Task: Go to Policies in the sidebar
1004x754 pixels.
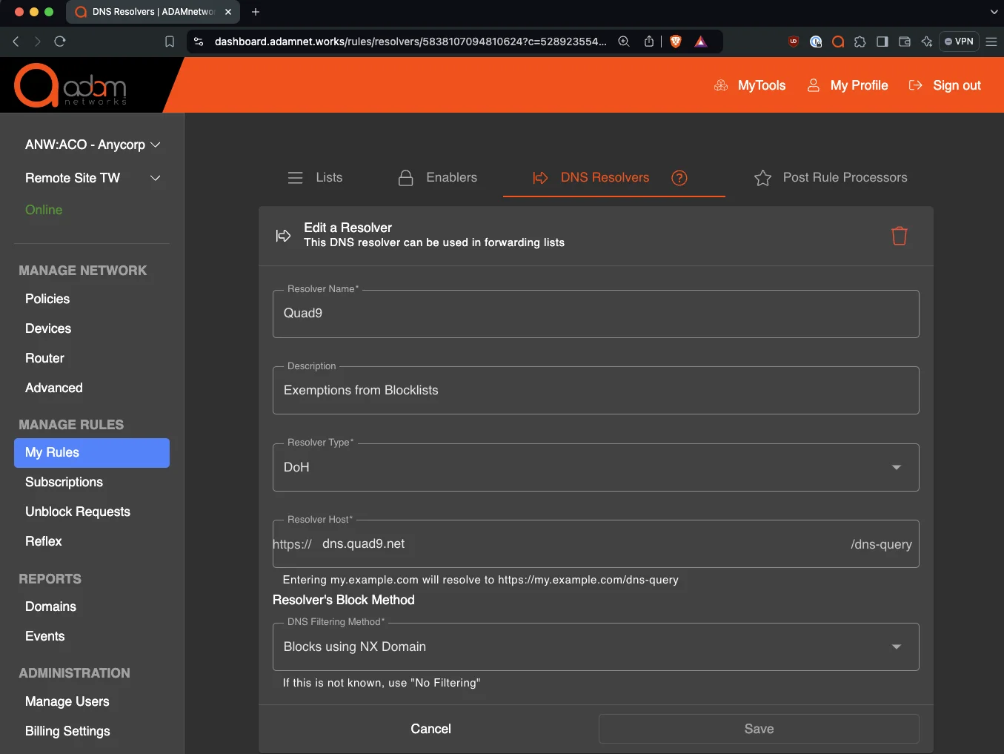Action: pyautogui.click(x=47, y=299)
